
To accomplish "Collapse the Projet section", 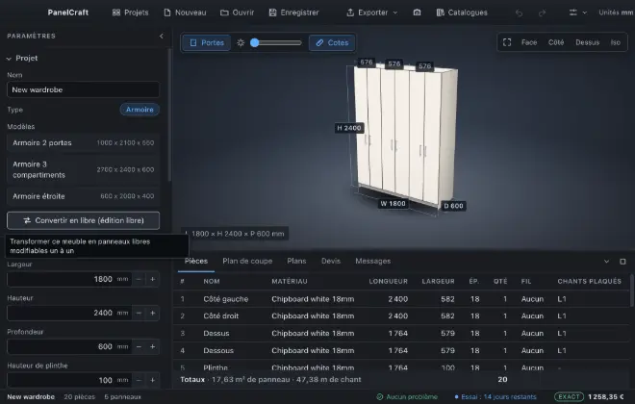I will click(22, 58).
